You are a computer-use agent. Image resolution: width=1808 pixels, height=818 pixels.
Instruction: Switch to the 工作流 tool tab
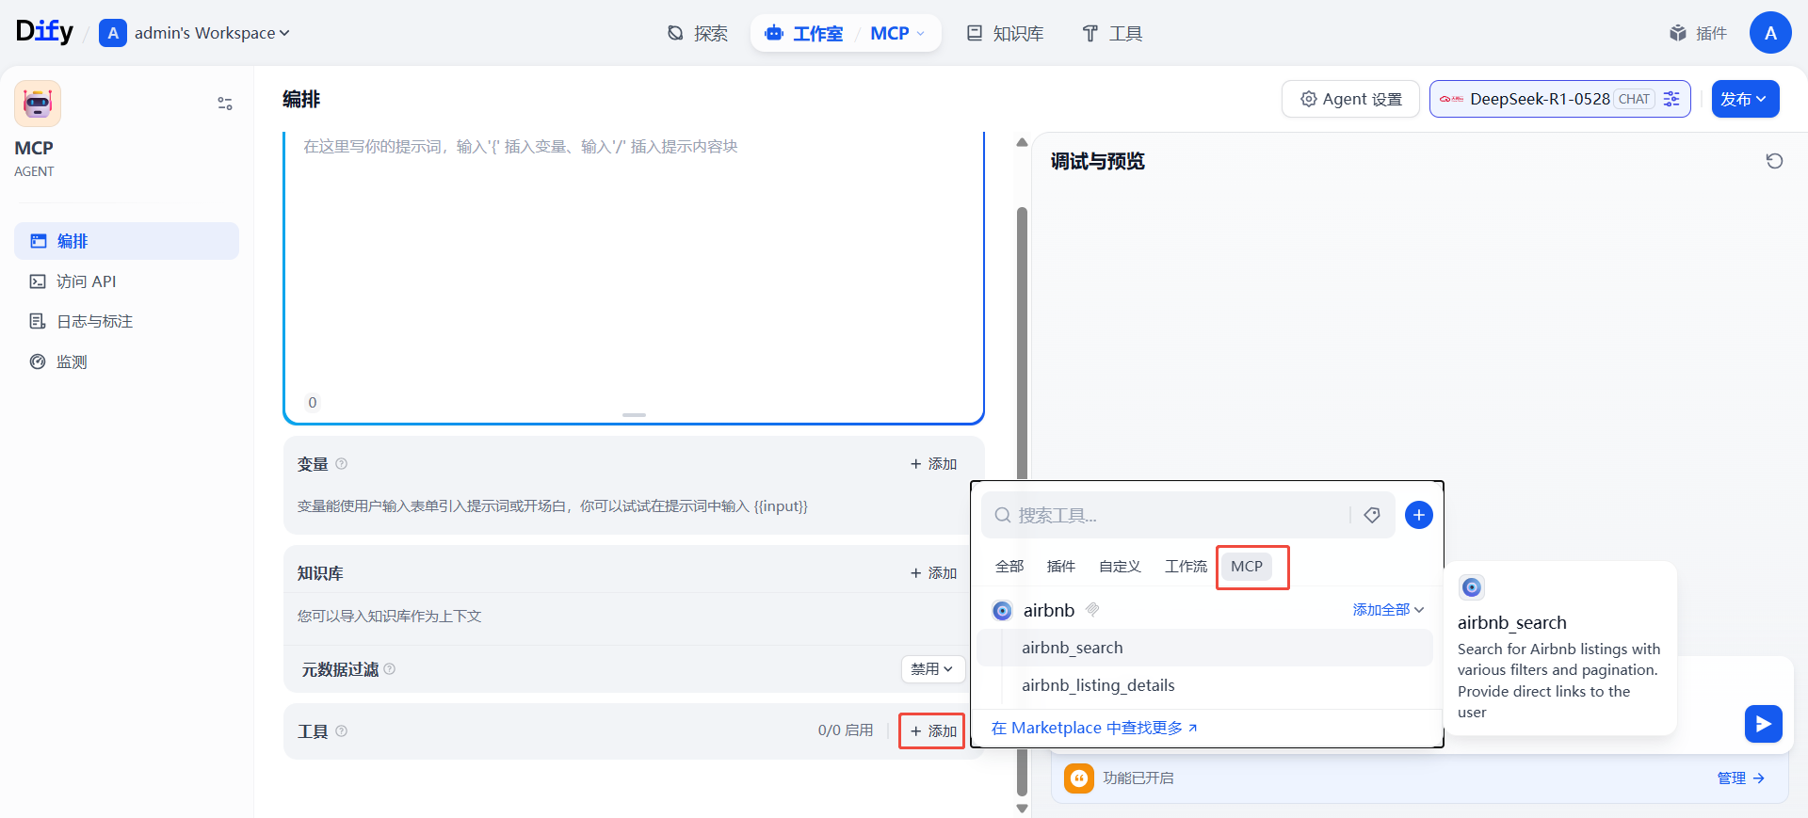pos(1186,566)
